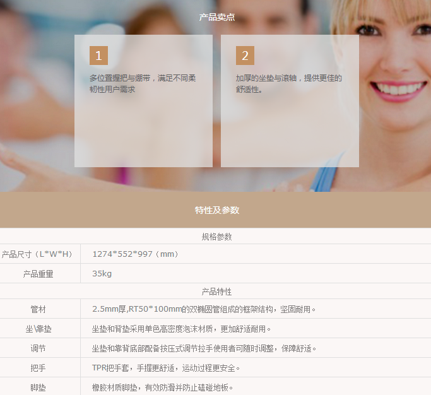Click the 把手 row label
431x395 pixels.
tap(38, 368)
